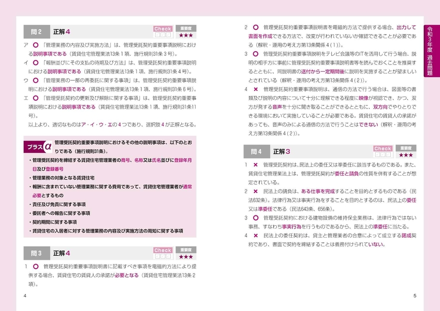The height and width of the screenshot is (311, 440).
Task: Click the pink Check label for 問4
Action: (383, 148)
